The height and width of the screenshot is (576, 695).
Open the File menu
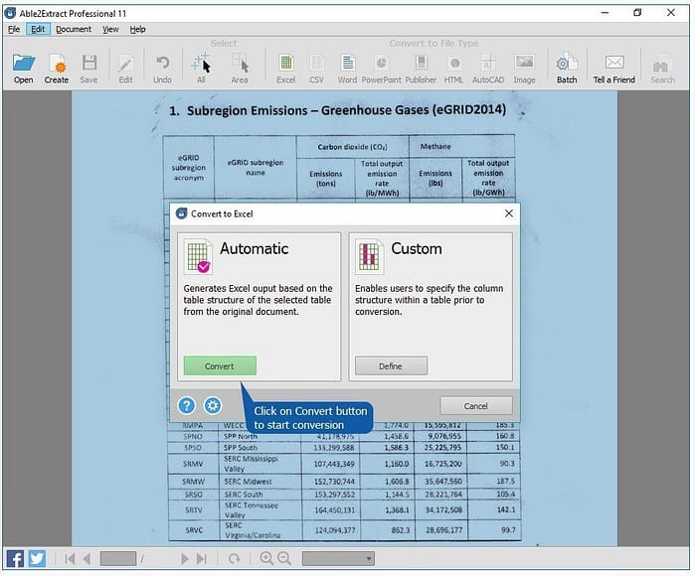tap(14, 29)
